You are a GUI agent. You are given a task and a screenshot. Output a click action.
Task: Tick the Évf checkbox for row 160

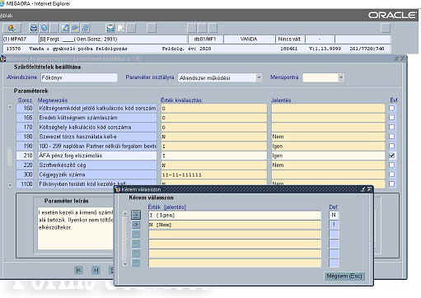click(x=392, y=108)
